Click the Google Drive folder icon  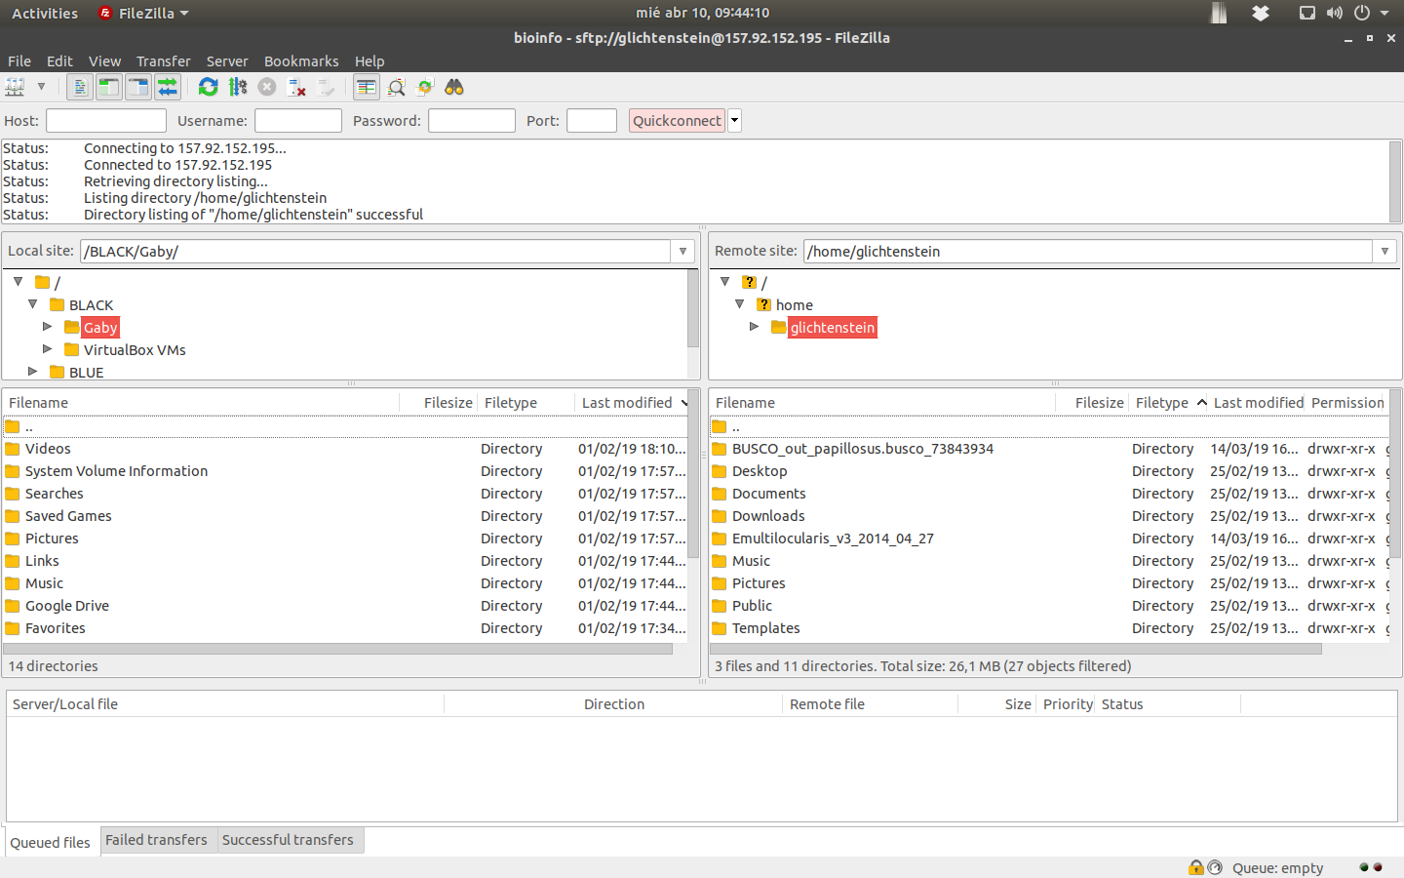pos(13,606)
